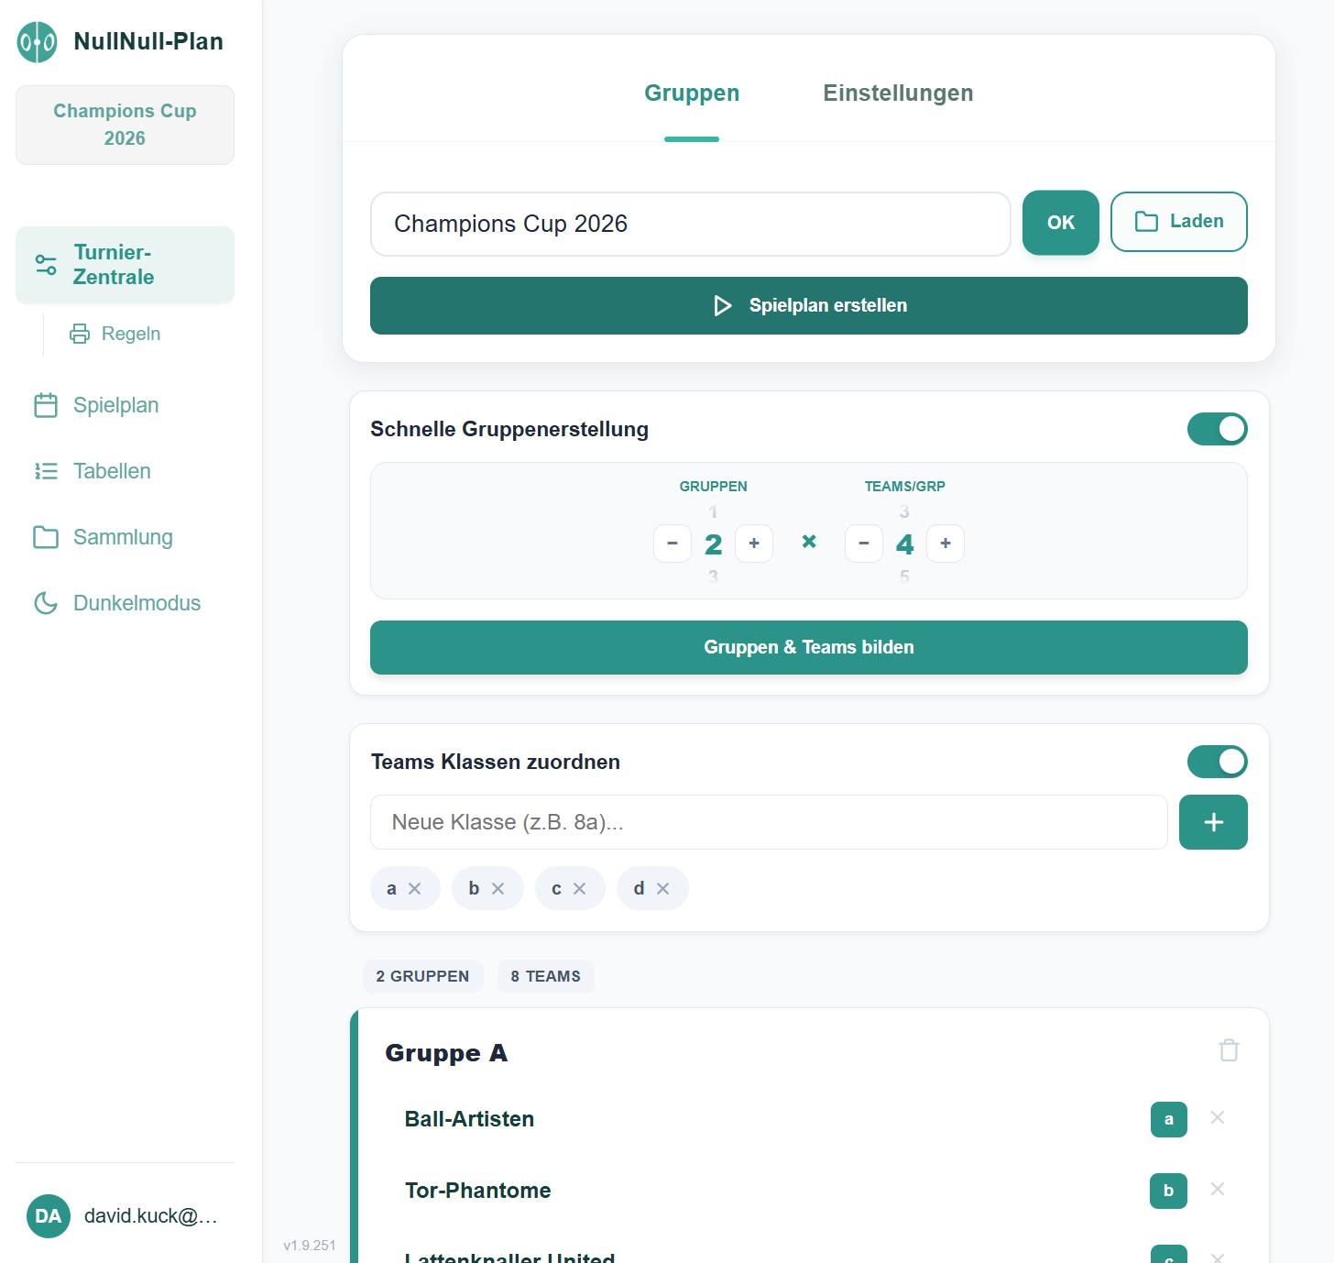The height and width of the screenshot is (1263, 1334).
Task: Toggle Schnelle Gruppenerstellung switch
Action: (1217, 429)
